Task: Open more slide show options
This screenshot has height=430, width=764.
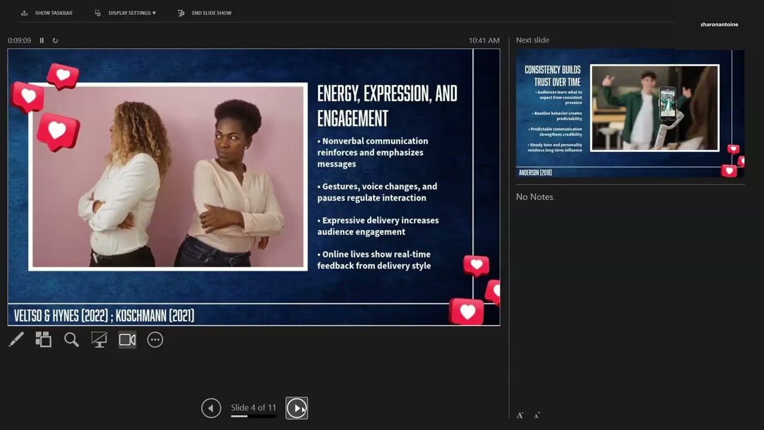Action: point(155,340)
